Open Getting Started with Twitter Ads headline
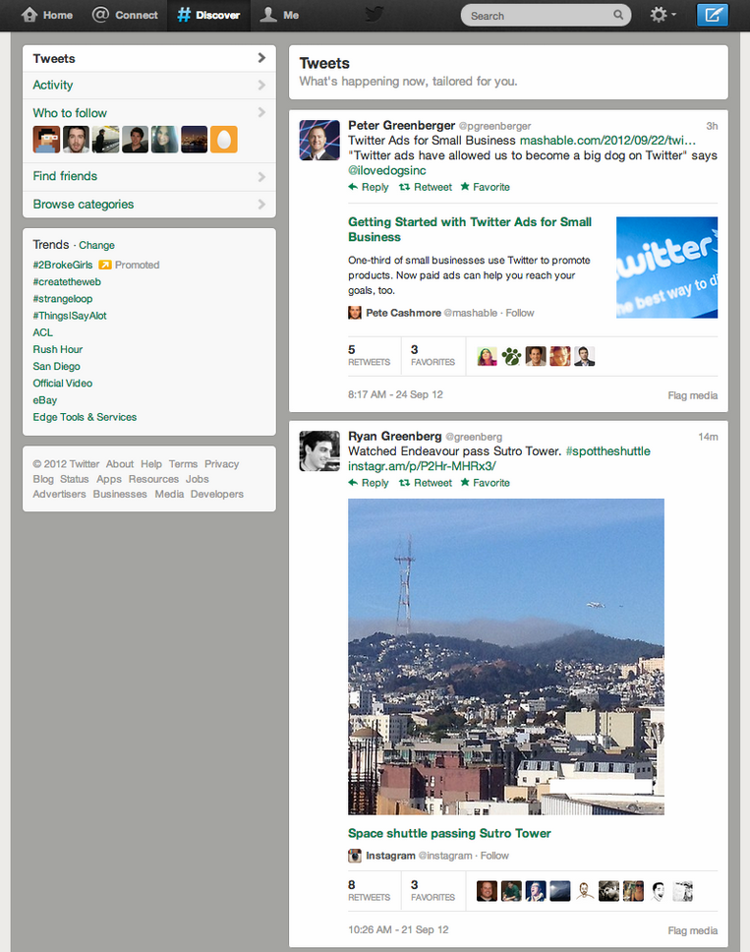Screen dimensions: 750x952 (x=470, y=229)
